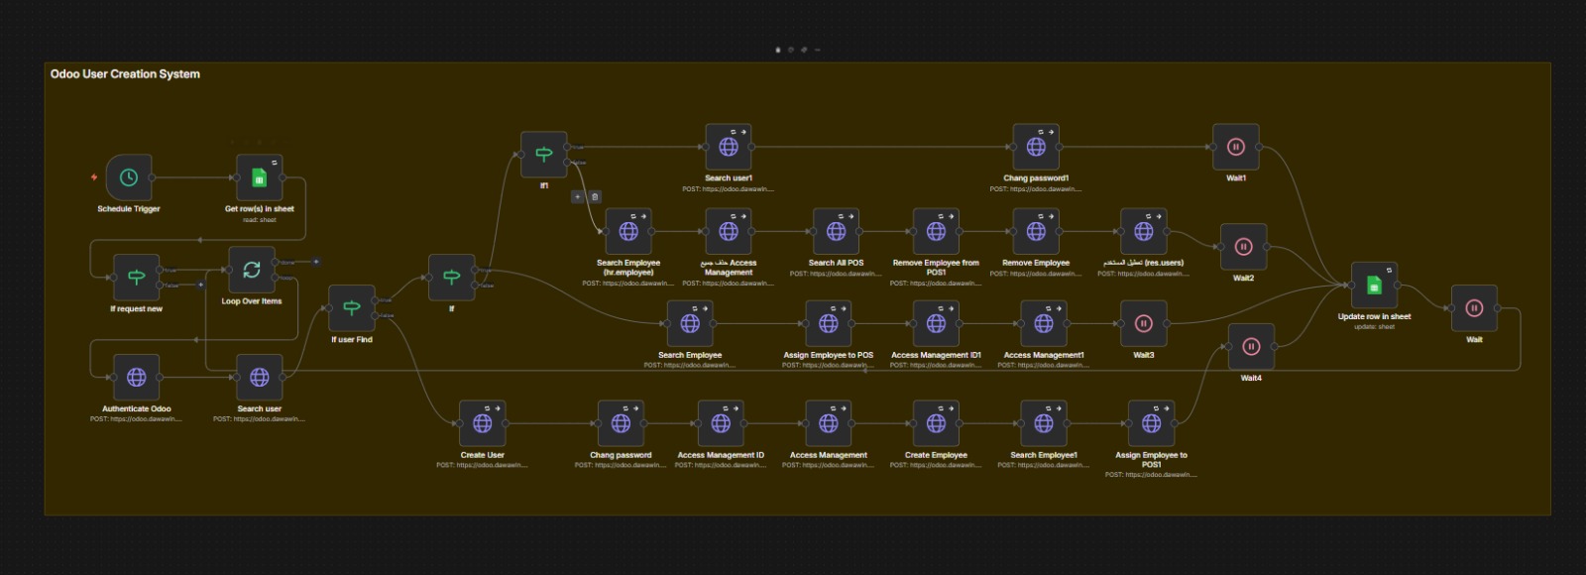Click the 'read: sheet' subtitle text
The width and height of the screenshot is (1586, 575).
click(260, 220)
